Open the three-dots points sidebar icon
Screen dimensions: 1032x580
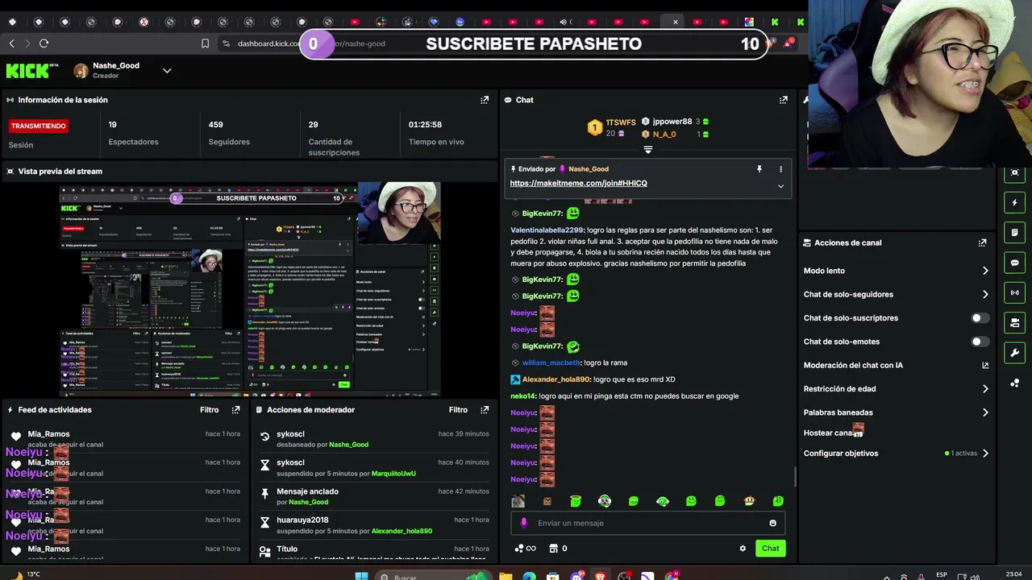click(x=1014, y=383)
